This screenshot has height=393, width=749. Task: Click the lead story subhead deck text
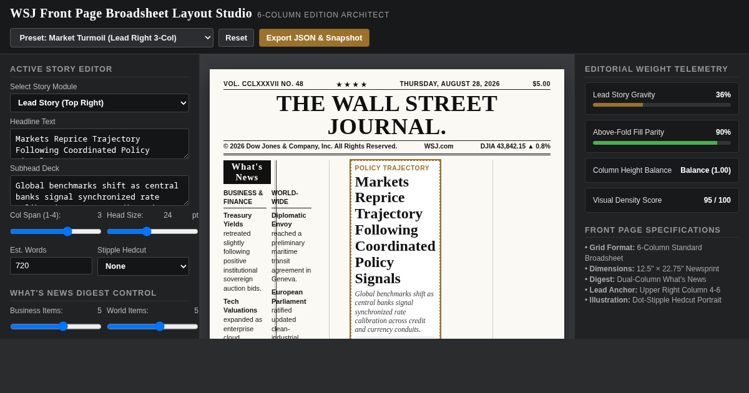click(x=395, y=312)
